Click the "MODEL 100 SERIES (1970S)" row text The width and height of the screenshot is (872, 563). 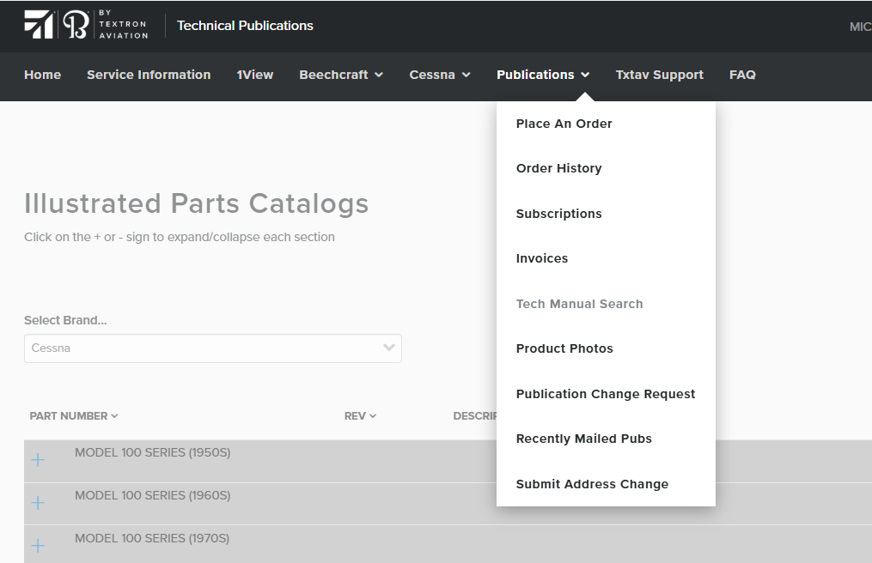point(152,538)
